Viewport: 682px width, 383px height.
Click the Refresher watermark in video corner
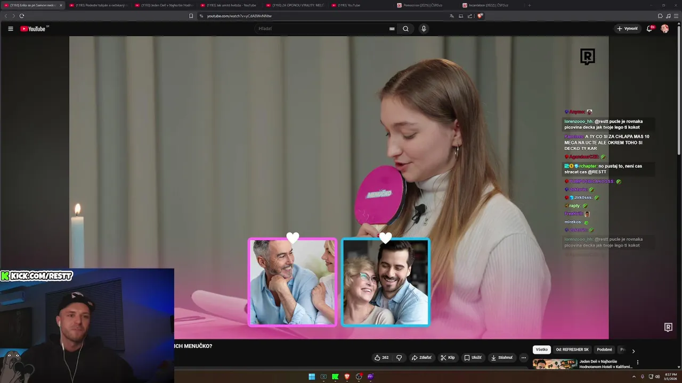pyautogui.click(x=668, y=327)
